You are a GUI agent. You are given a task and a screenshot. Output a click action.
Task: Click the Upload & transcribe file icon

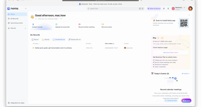pyautogui.click(x=56, y=24)
